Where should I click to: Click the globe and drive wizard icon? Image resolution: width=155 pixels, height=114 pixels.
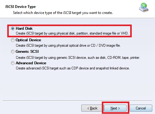coord(144,8)
